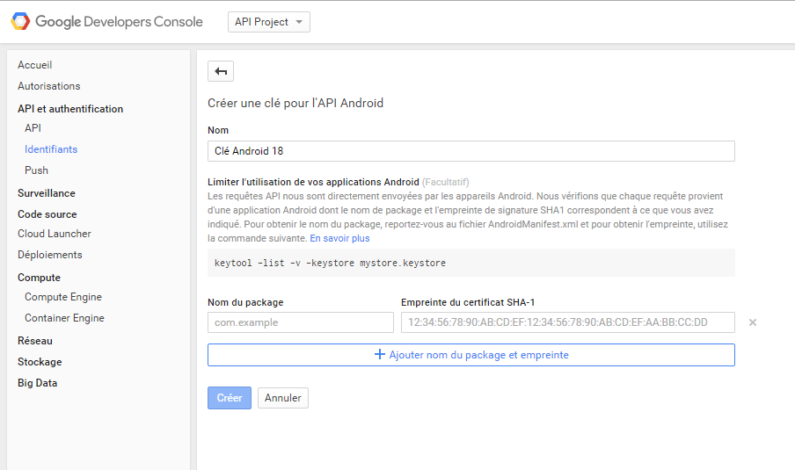The height and width of the screenshot is (470, 795).
Task: Click the Créer button
Action: point(230,398)
